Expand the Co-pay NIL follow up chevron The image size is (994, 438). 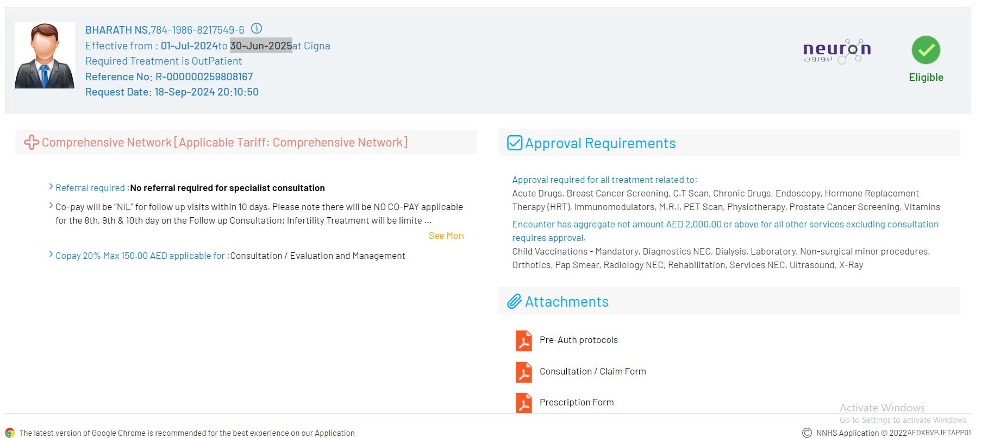click(x=51, y=206)
